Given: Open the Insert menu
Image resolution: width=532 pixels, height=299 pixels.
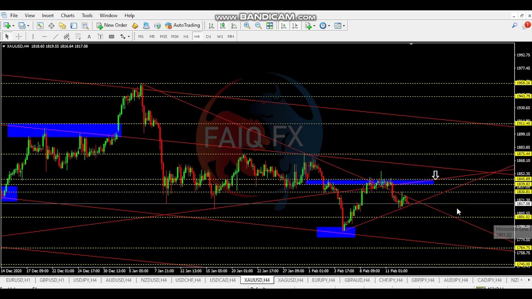Looking at the screenshot, I should point(48,15).
